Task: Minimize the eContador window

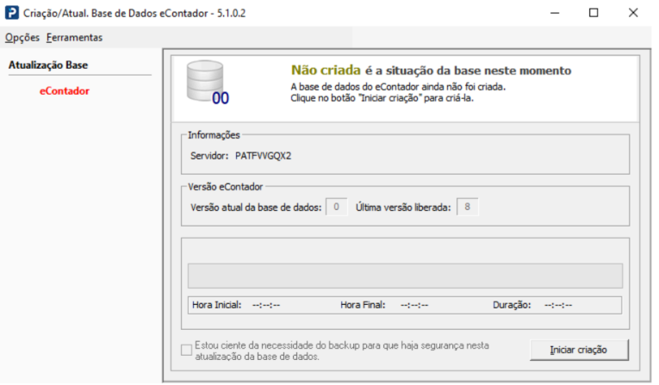Action: click(555, 13)
